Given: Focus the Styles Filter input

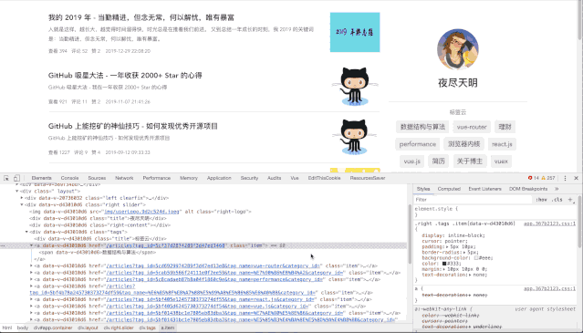Looking at the screenshot, I should [473, 200].
